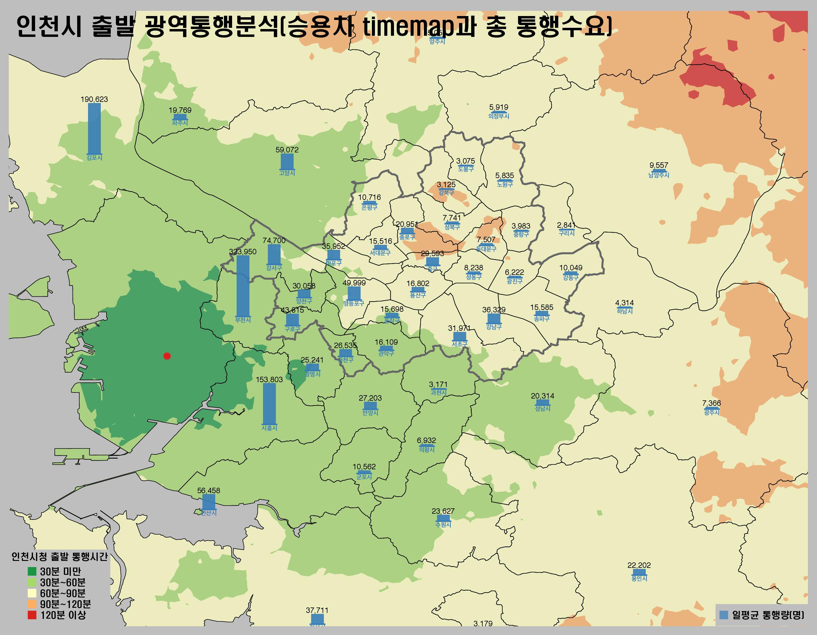Viewport: 817px width, 635px height.
Task: Click the blue bar for 강남구
Action: [x=494, y=318]
